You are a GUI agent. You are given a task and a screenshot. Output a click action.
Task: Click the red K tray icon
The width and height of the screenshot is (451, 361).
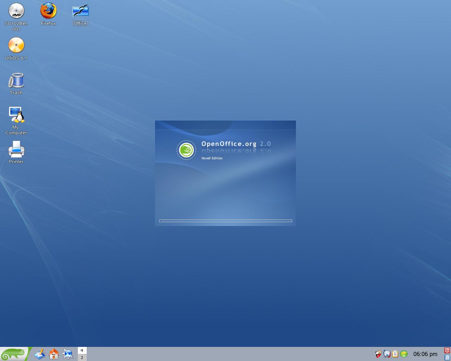click(378, 354)
